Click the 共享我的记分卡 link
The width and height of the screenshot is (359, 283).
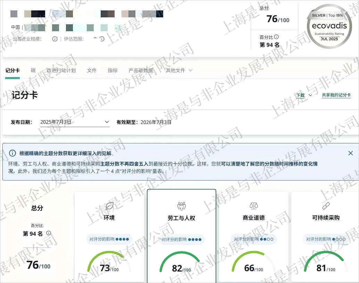336,95
